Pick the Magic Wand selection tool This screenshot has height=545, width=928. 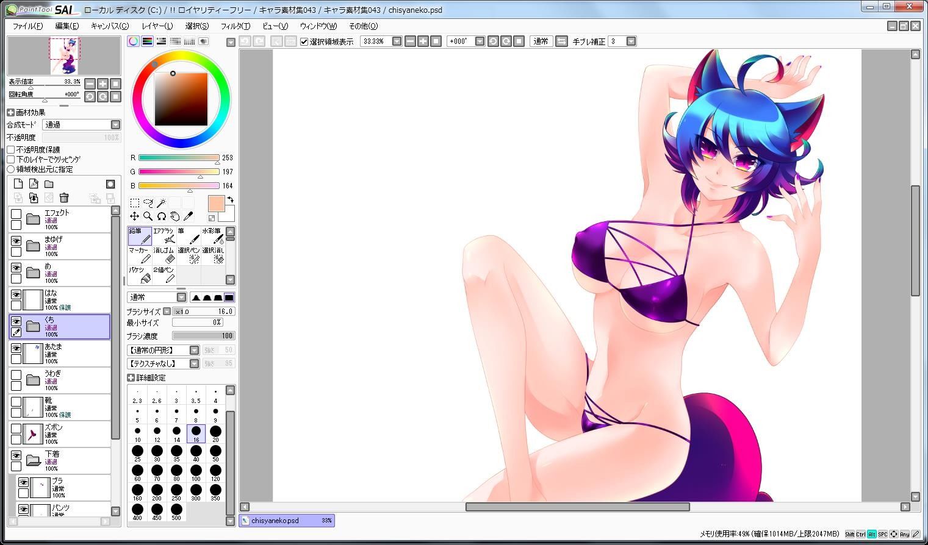(x=161, y=203)
